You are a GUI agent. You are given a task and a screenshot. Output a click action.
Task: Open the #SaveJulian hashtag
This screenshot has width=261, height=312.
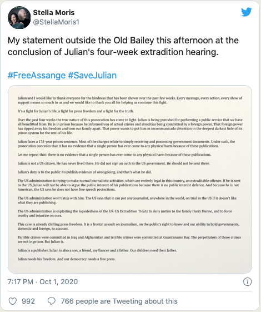(92, 76)
